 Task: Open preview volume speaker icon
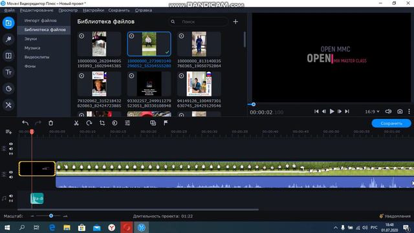point(388,111)
